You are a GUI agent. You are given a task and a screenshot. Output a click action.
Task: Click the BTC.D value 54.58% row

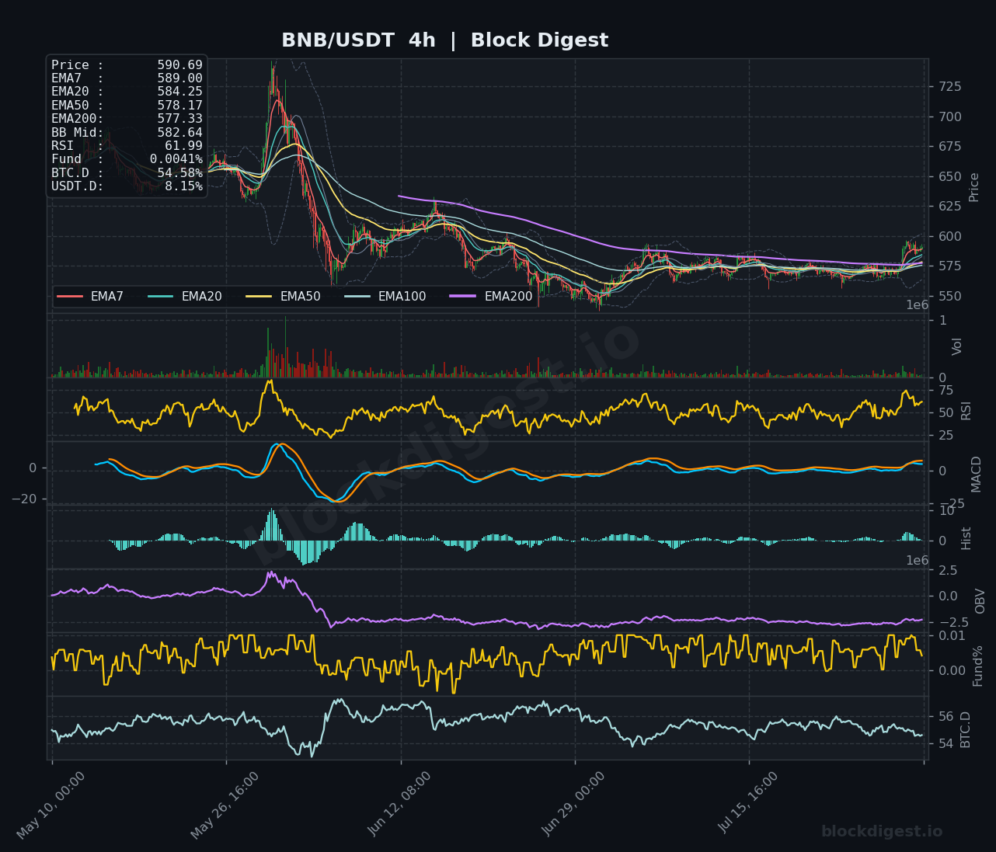coord(127,173)
